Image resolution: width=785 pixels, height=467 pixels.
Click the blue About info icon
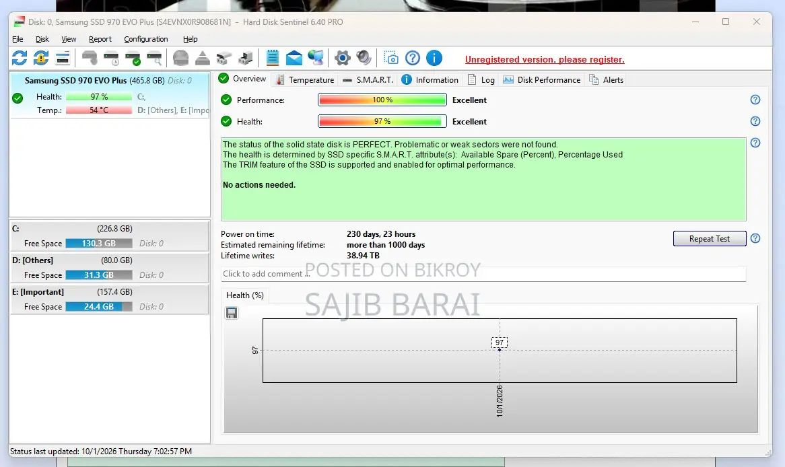[x=434, y=58]
